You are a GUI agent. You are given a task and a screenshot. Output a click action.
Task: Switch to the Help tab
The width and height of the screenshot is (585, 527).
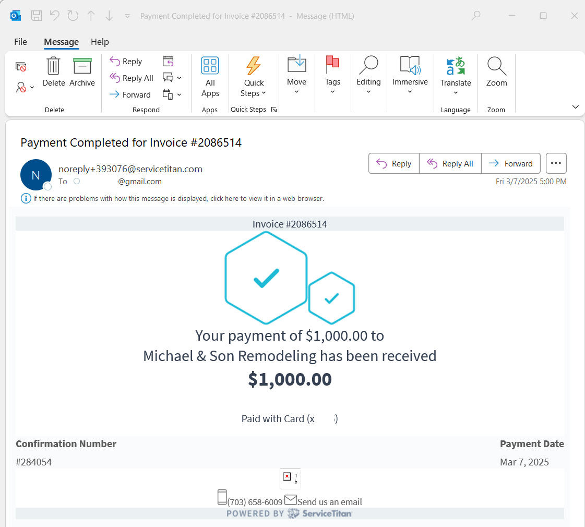[100, 42]
